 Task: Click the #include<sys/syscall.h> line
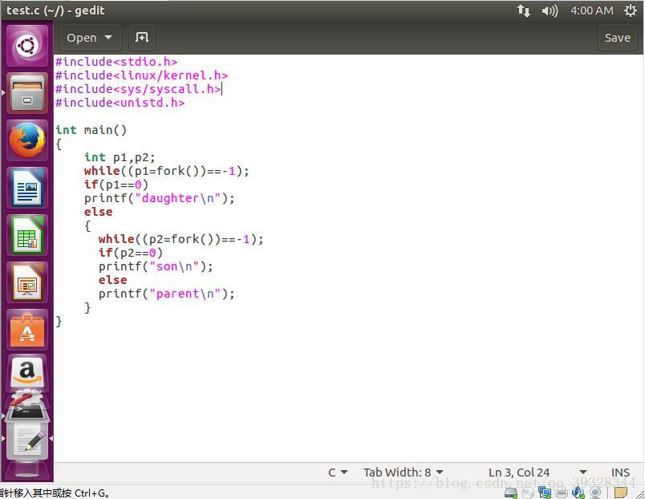tap(138, 89)
